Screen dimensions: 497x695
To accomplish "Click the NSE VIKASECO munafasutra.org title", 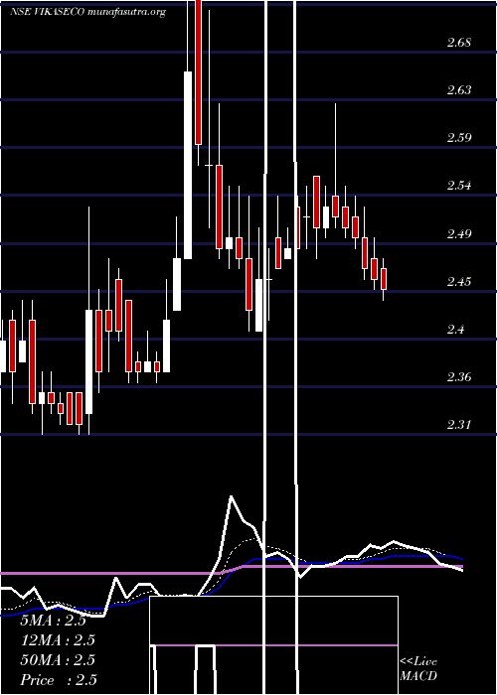I will coord(87,12).
